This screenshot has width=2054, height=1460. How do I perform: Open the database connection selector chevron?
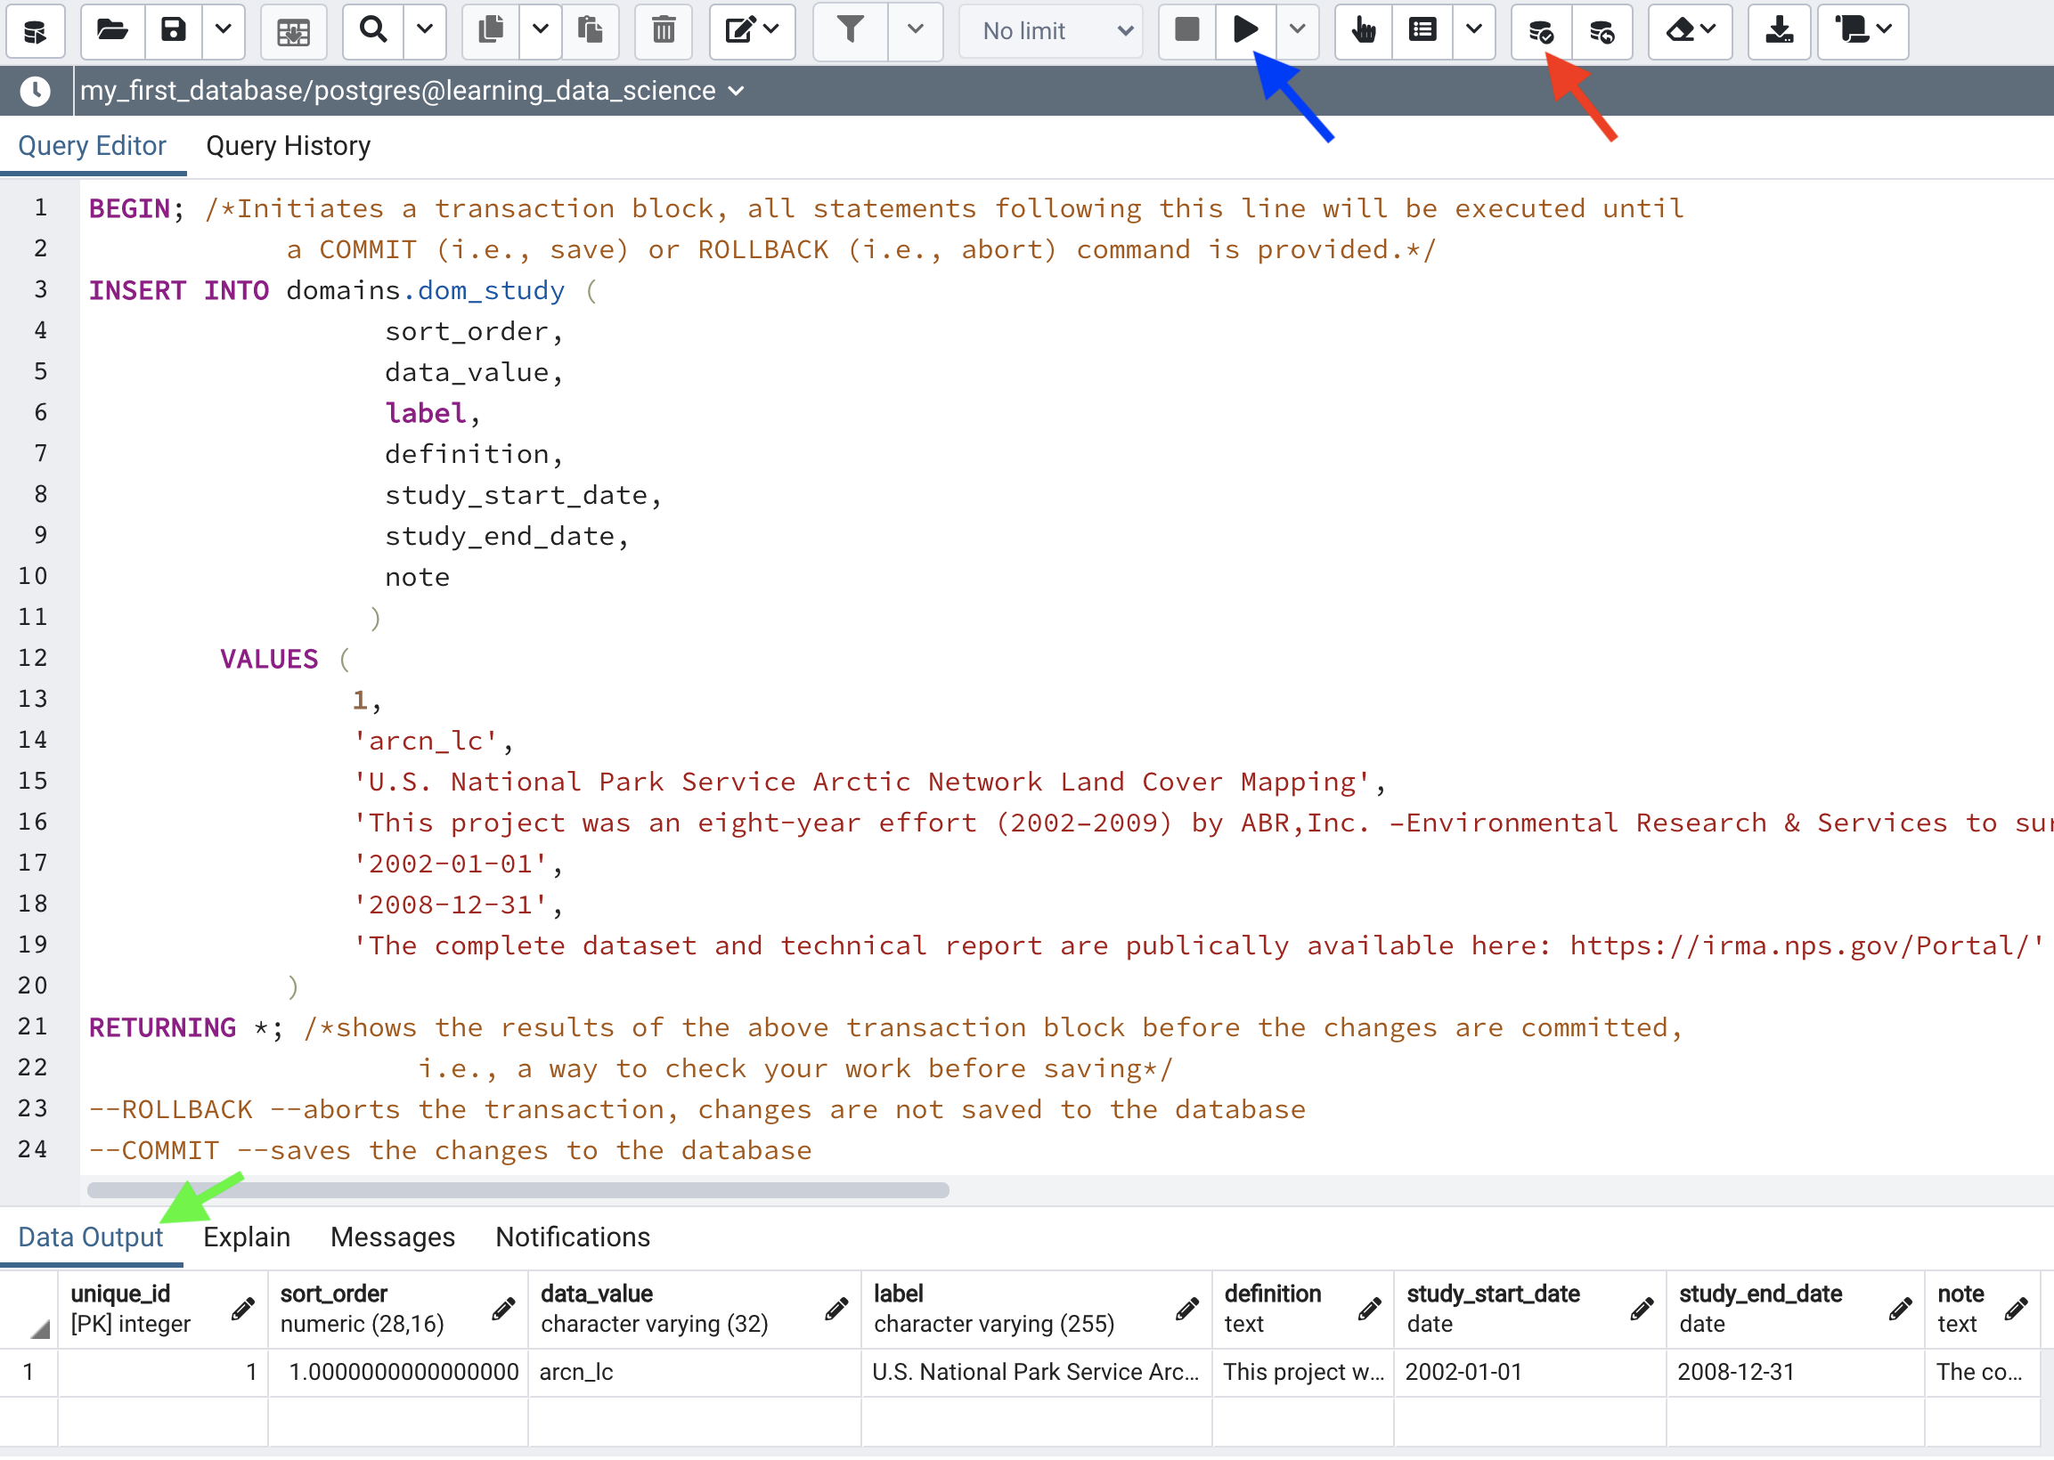tap(737, 92)
